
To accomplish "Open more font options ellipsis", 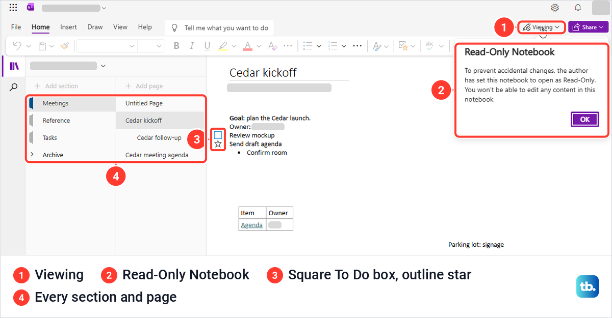I will coord(288,46).
